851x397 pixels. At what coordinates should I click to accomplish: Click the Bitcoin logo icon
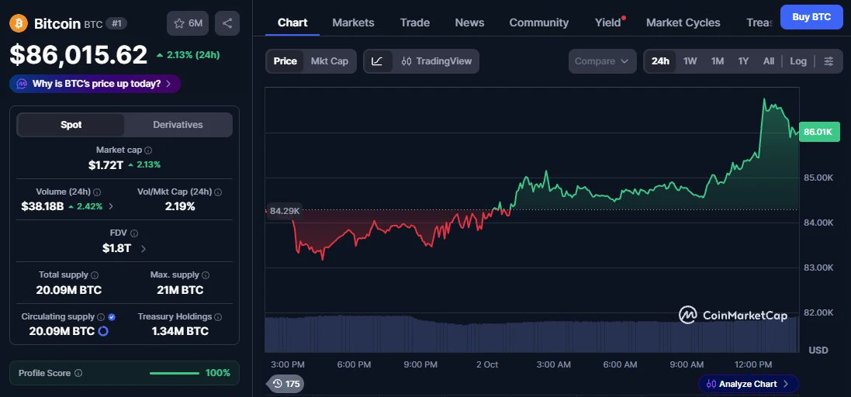tap(19, 23)
